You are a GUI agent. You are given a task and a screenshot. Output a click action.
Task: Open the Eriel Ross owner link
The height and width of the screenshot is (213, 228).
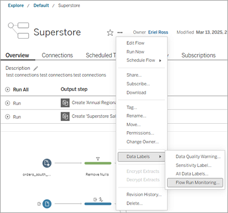158,32
